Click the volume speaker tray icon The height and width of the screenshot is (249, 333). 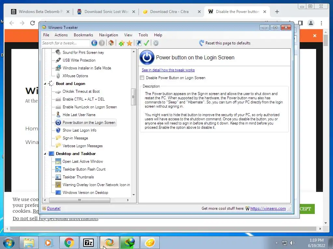(292, 243)
